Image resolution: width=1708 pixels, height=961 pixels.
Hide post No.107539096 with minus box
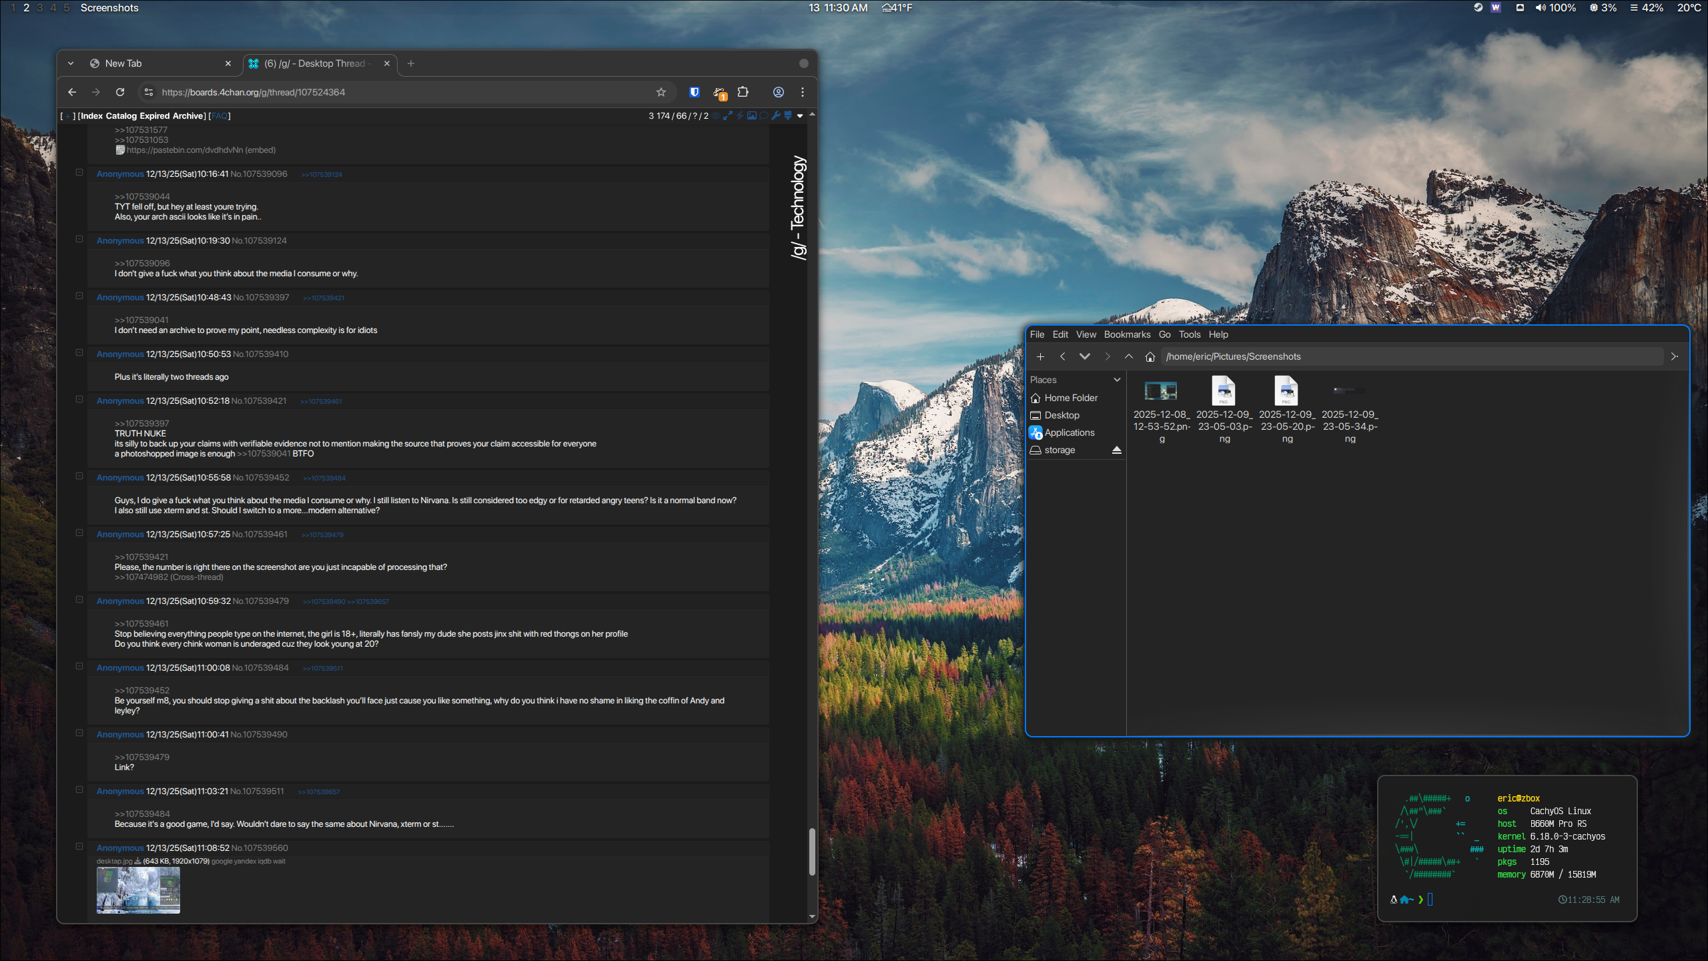pyautogui.click(x=79, y=172)
